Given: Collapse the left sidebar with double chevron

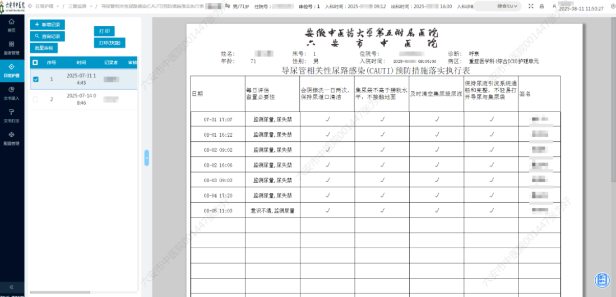Looking at the screenshot, I should pos(11,287).
